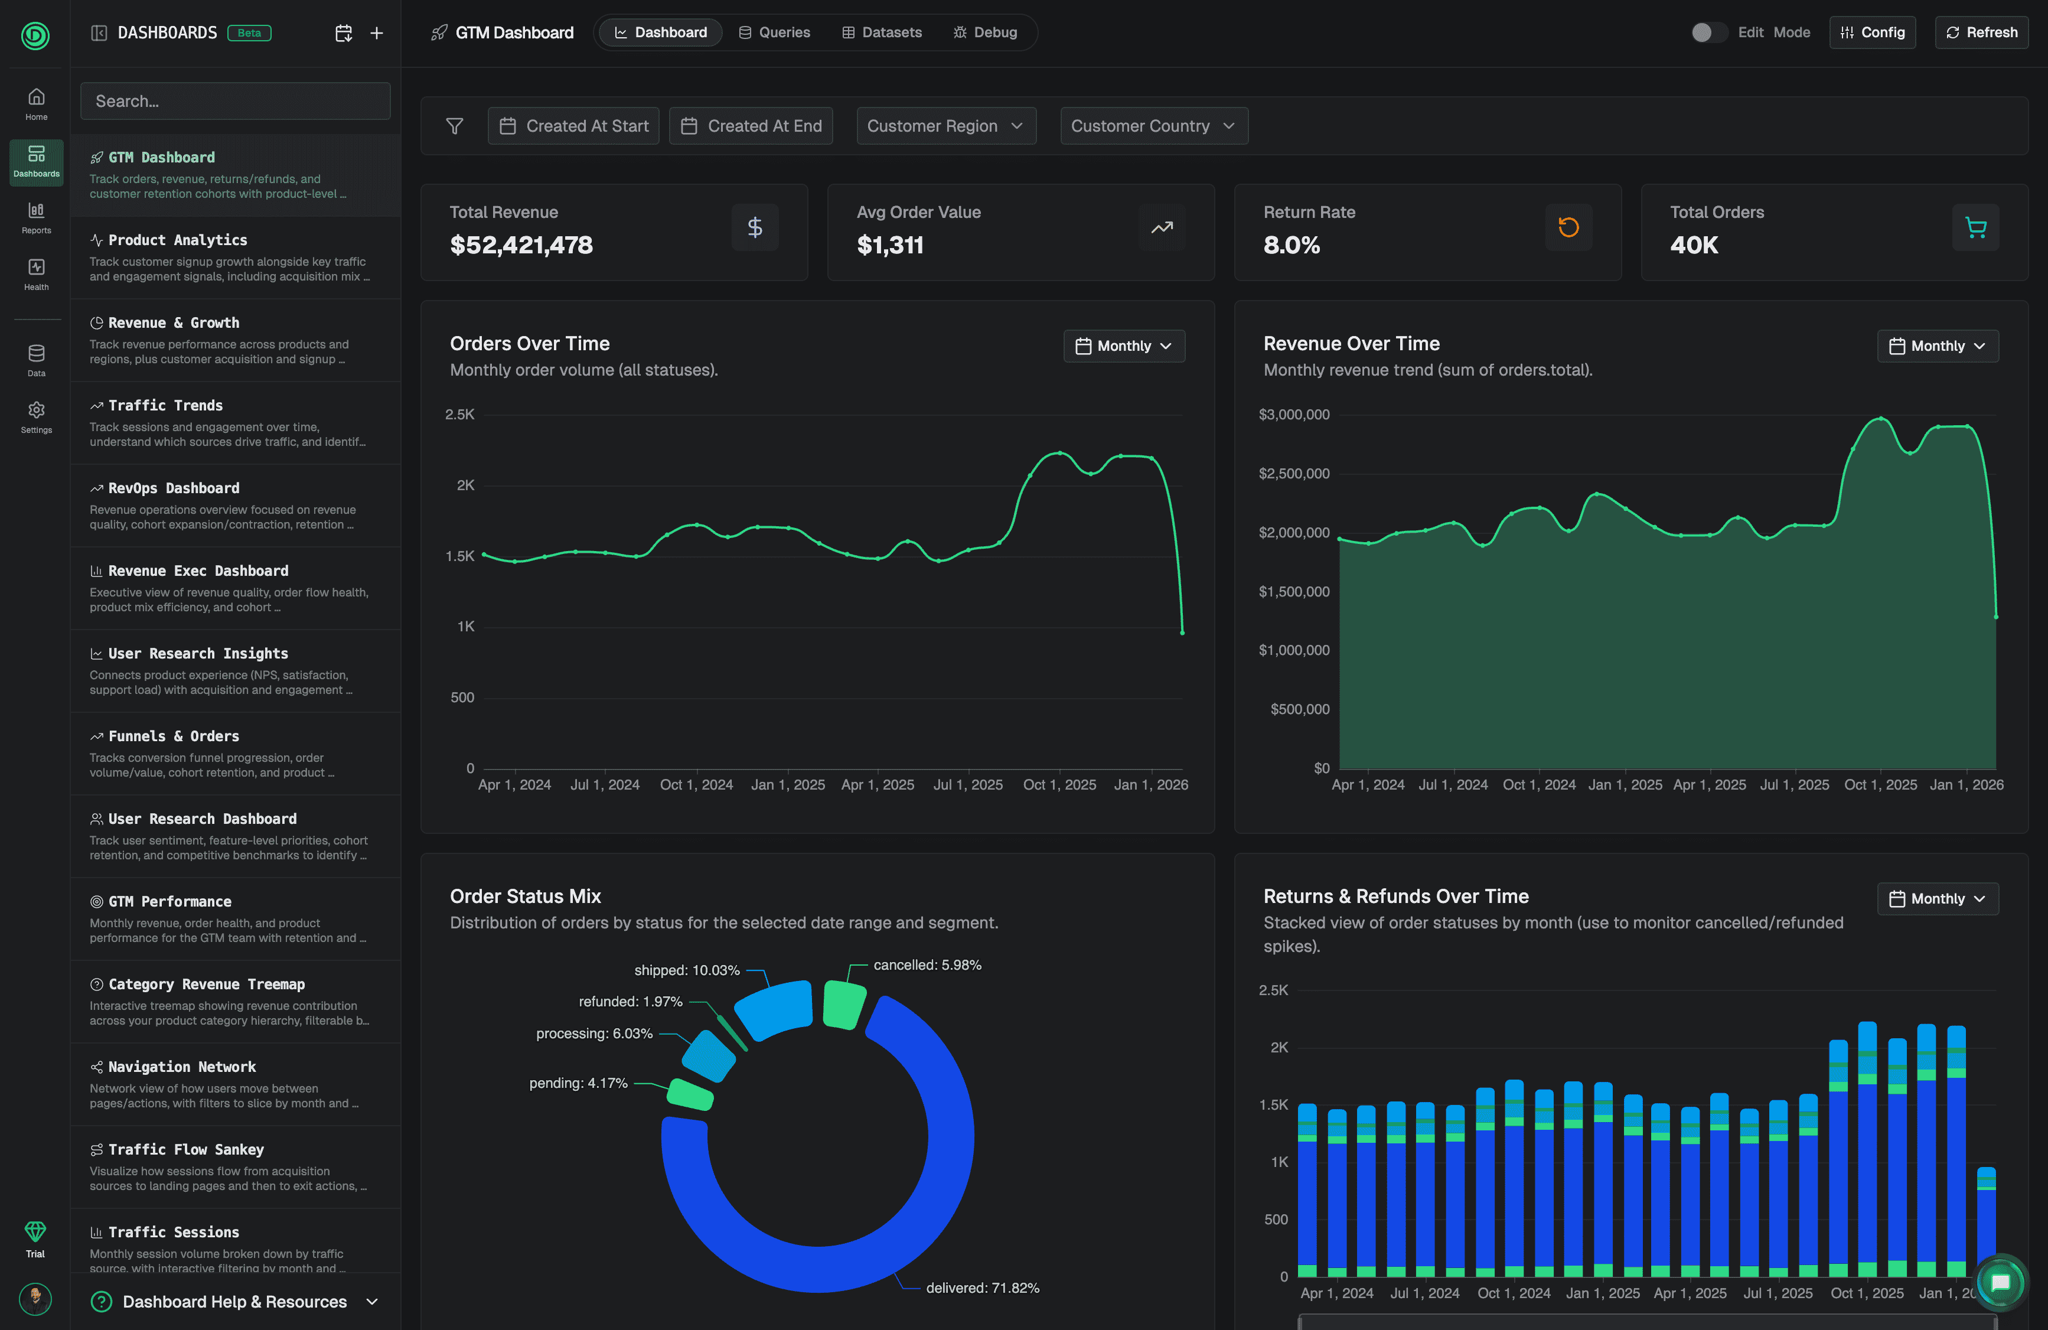Click the Refresh button

(x=1981, y=32)
